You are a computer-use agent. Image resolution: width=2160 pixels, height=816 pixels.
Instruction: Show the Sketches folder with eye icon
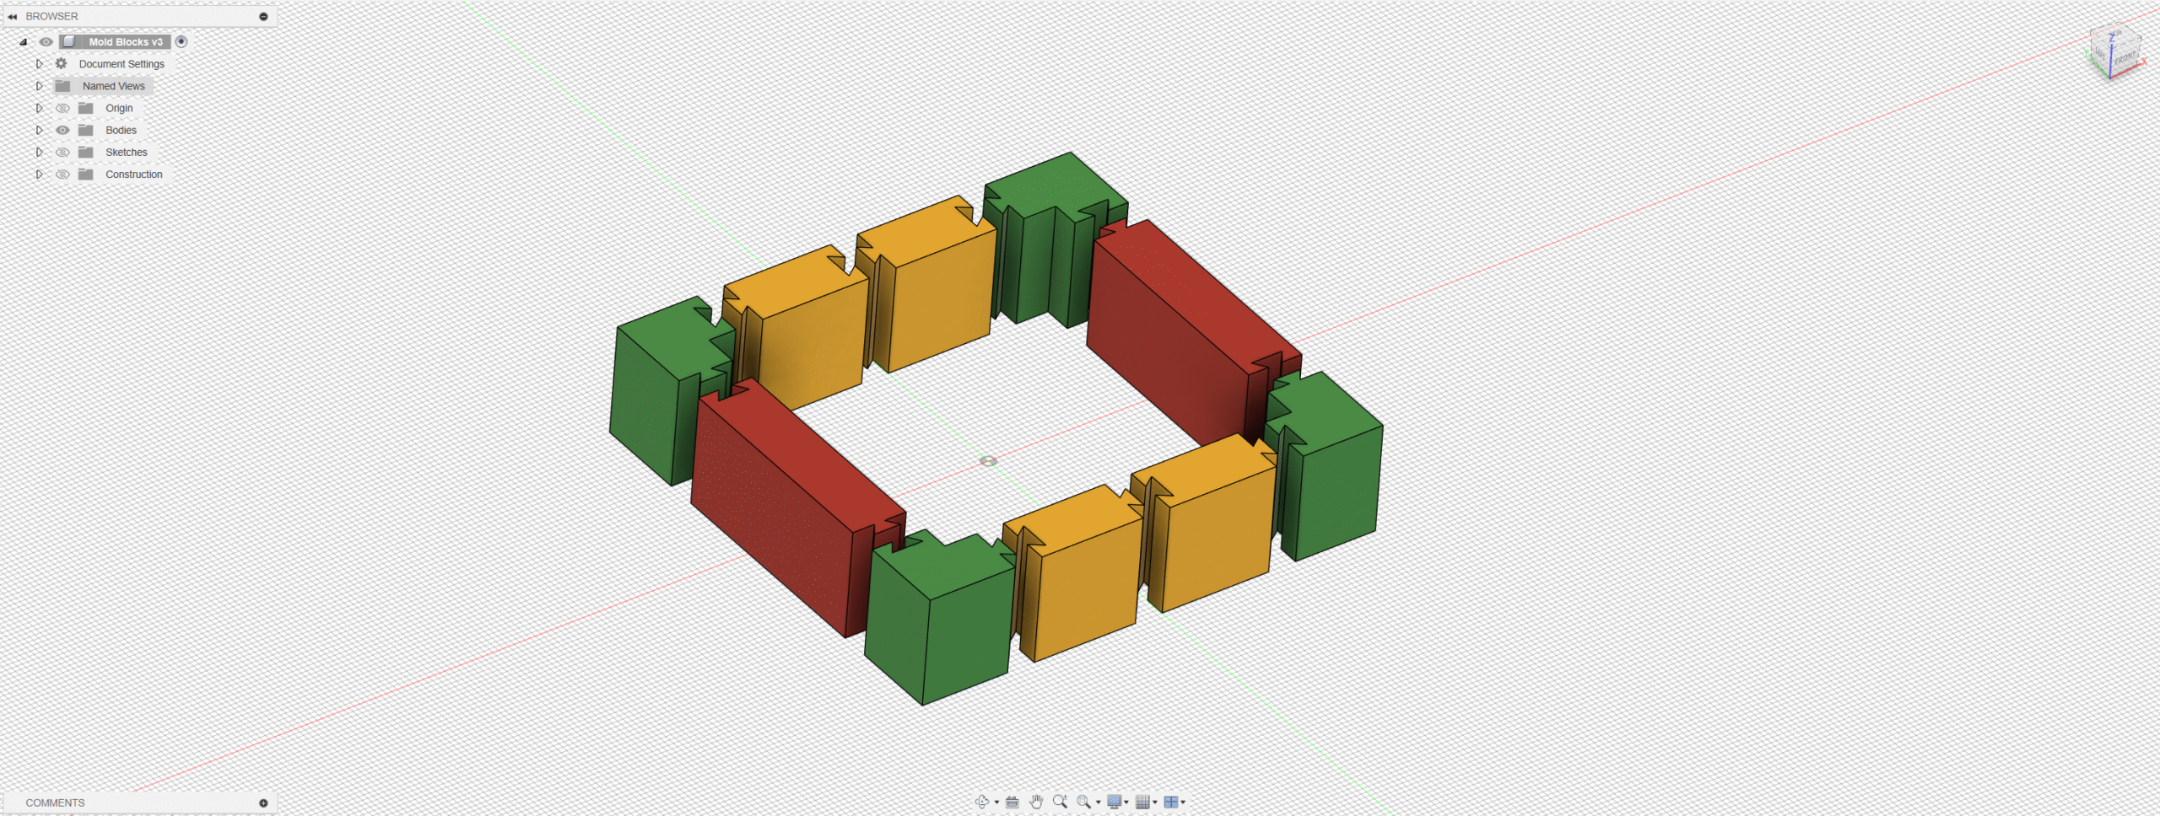(x=62, y=153)
